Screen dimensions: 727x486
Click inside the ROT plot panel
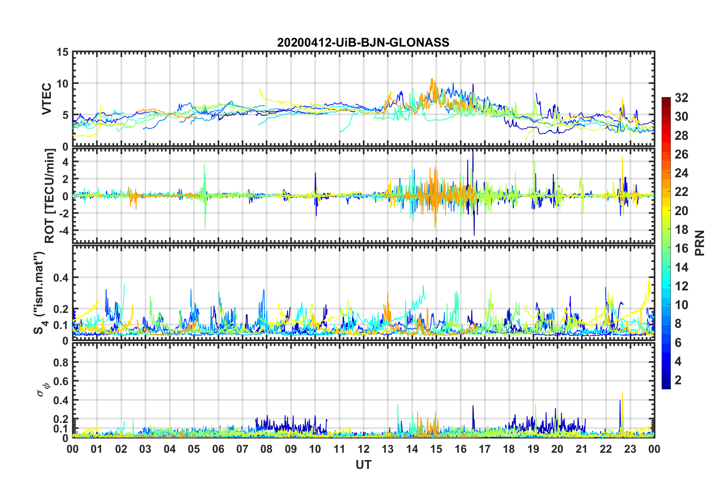tap(363, 196)
